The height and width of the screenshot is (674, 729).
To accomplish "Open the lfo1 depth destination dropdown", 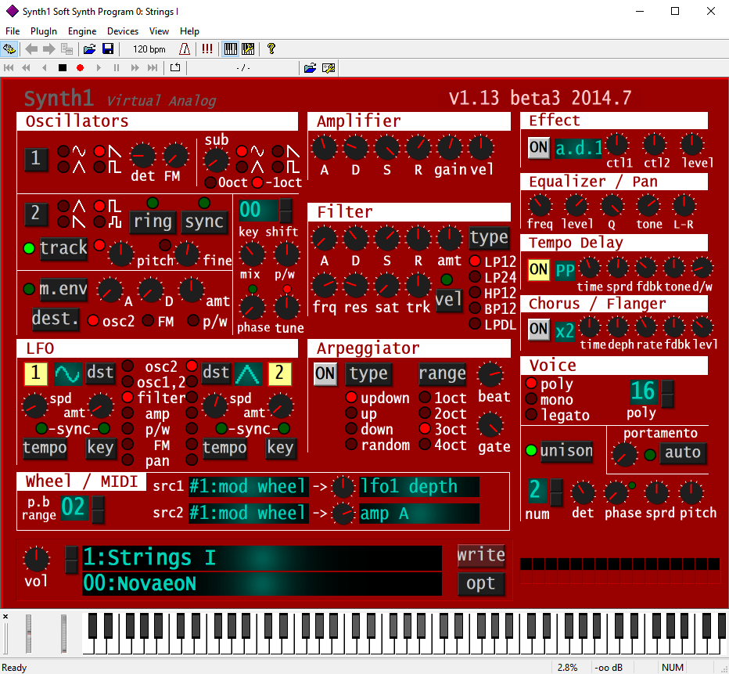I will pyautogui.click(x=419, y=487).
